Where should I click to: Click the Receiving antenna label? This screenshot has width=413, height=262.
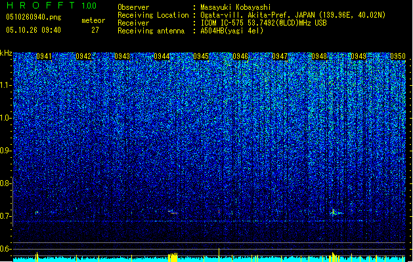point(151,31)
